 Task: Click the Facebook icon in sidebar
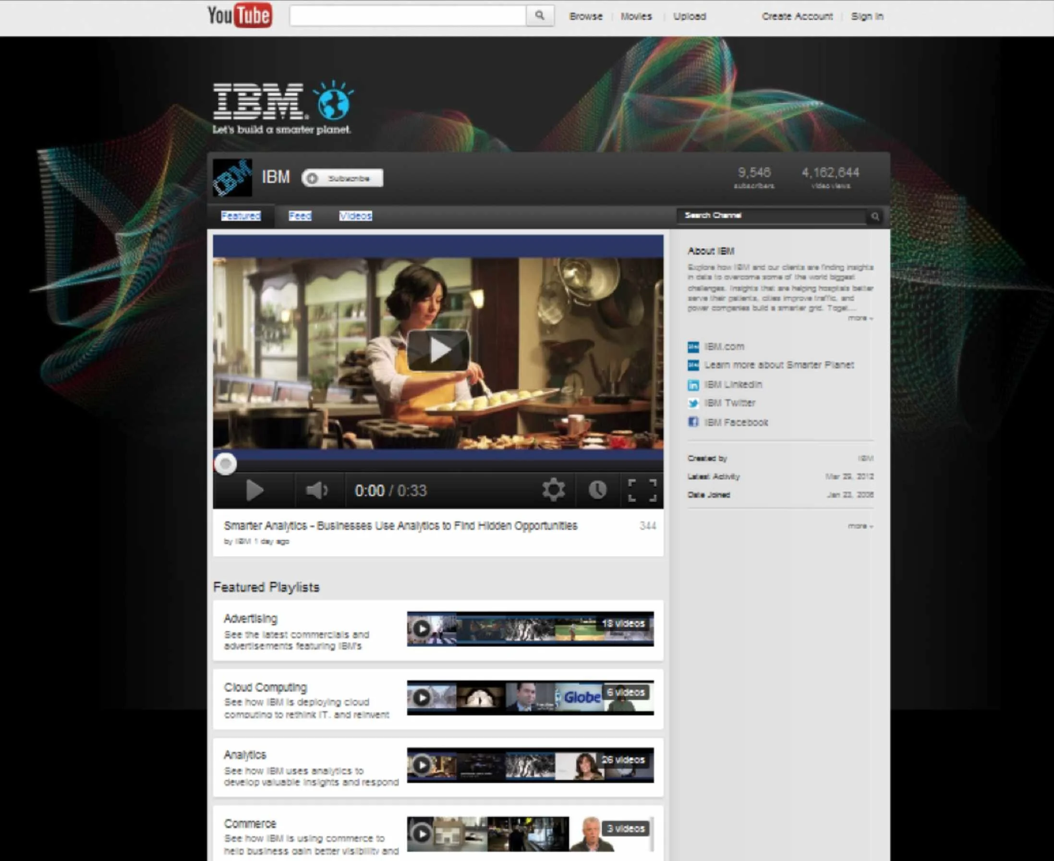coord(693,422)
